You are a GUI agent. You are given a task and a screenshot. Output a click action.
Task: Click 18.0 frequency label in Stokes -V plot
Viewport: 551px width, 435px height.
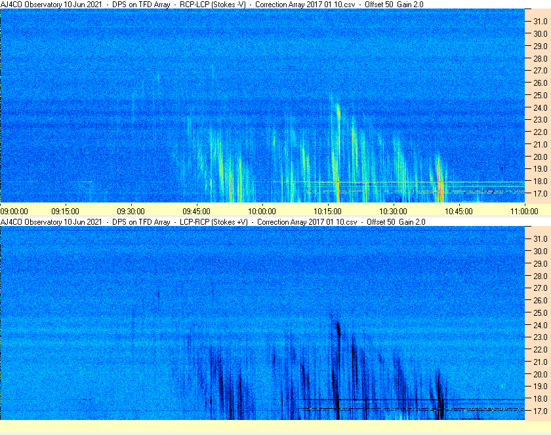tap(541, 181)
